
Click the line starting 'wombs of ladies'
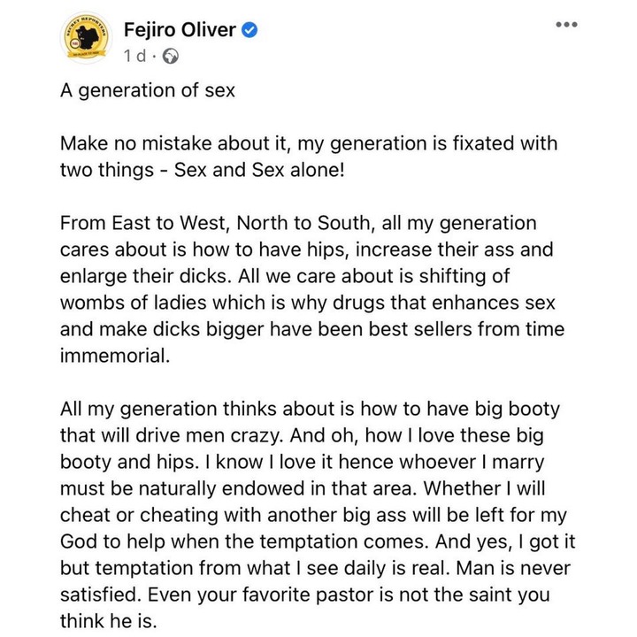coord(308,303)
